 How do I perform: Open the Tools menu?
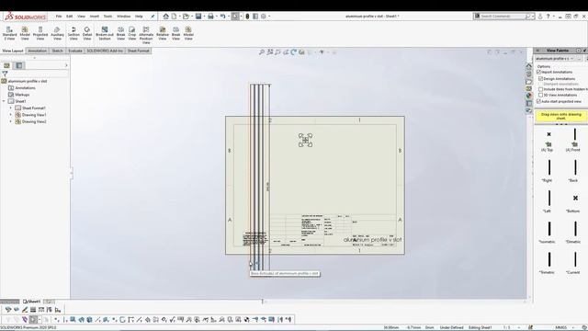point(107,17)
